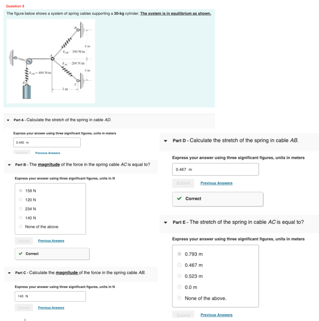
Task: Click the Part D answer field showing 0.467 m
Action: (215, 169)
